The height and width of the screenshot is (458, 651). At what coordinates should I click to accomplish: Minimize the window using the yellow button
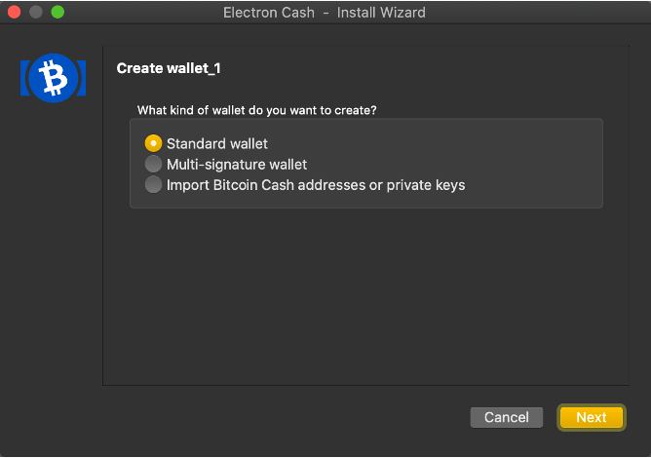pyautogui.click(x=36, y=13)
